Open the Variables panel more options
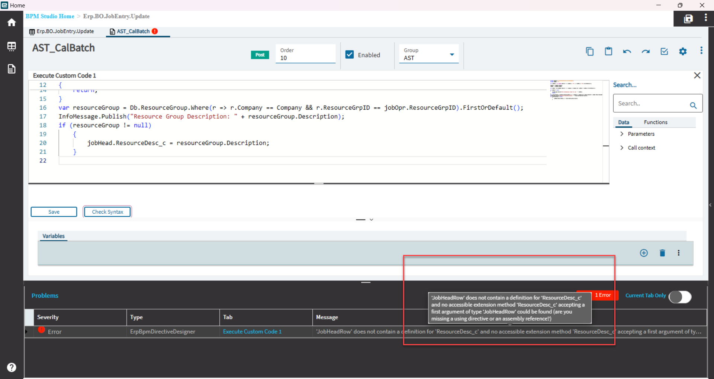The width and height of the screenshot is (714, 379). (679, 253)
